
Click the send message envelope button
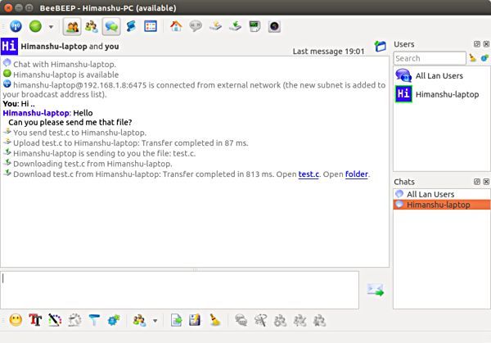(376, 290)
